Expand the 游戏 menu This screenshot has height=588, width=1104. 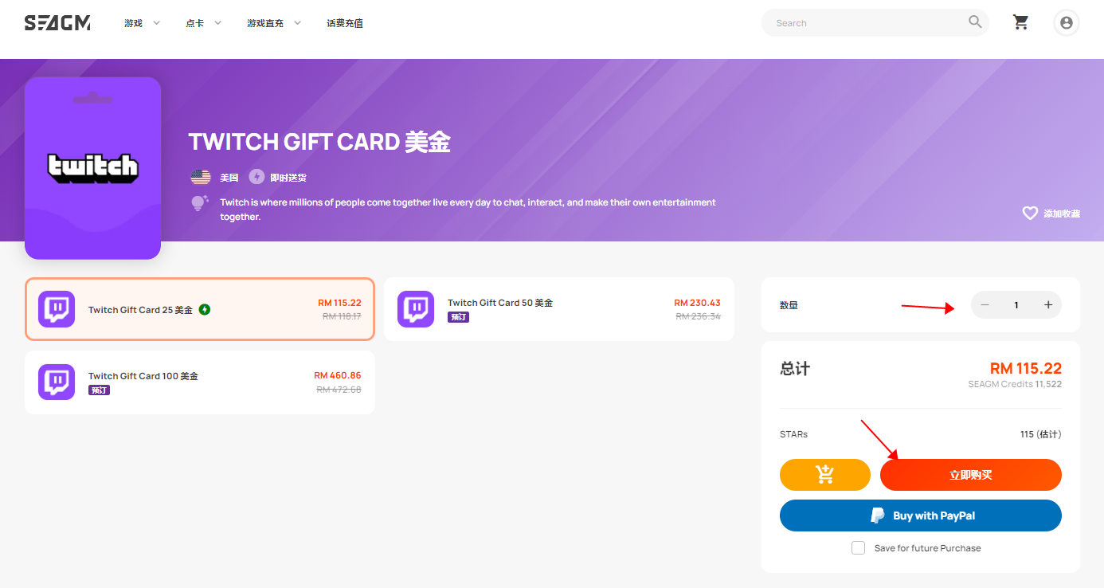[143, 23]
